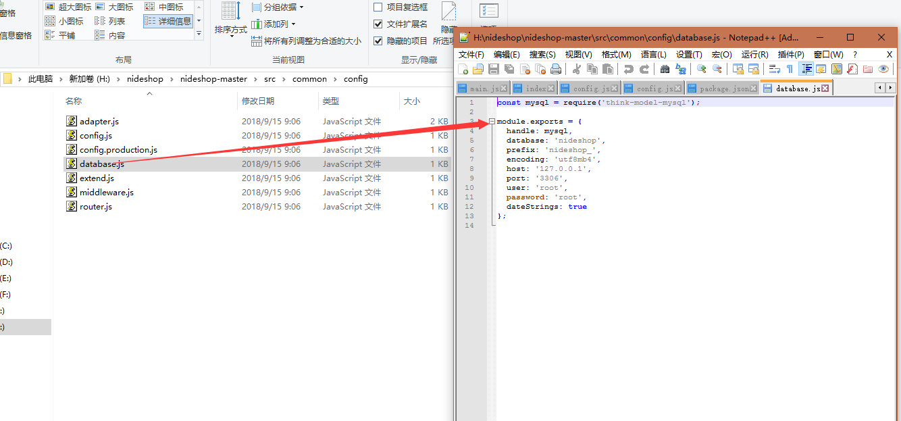Click the Zoom In magnifier icon
The height and width of the screenshot is (421, 901).
point(702,69)
